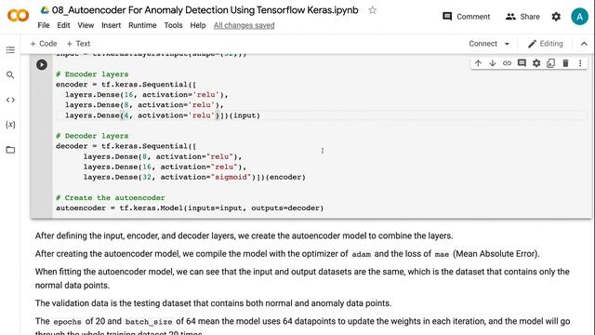595x335 pixels.
Task: Expand the Connect dropdown arrow
Action: pos(507,44)
